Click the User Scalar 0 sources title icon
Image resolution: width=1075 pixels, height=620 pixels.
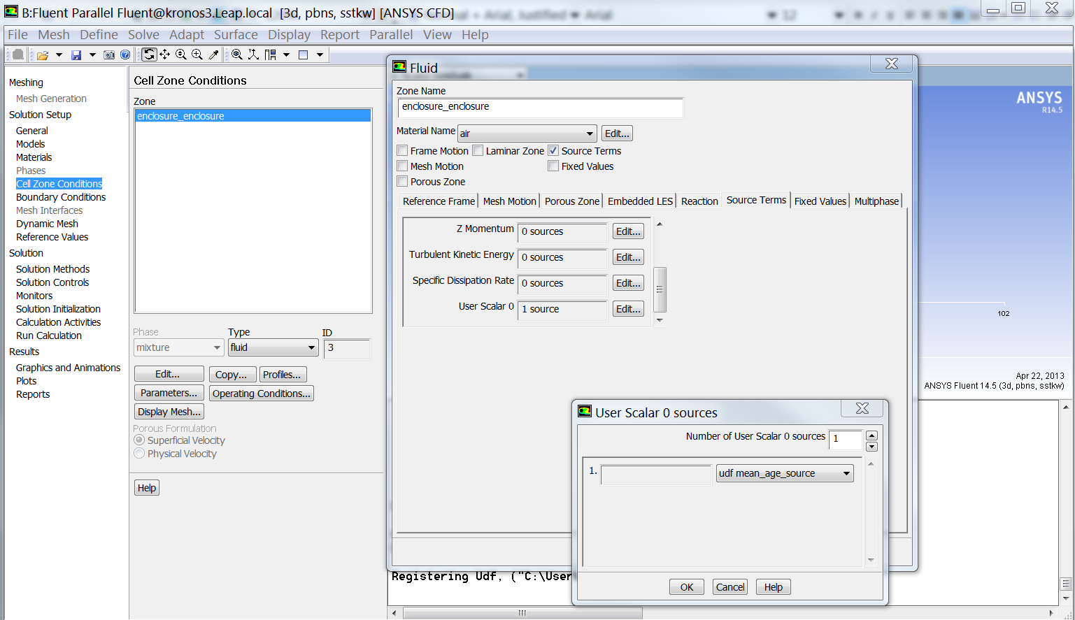[x=585, y=412]
